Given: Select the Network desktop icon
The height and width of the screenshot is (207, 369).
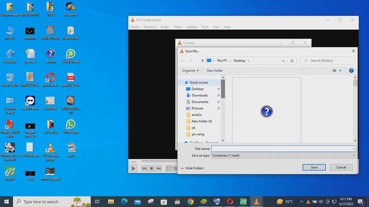Looking at the screenshot, I should tap(10, 56).
